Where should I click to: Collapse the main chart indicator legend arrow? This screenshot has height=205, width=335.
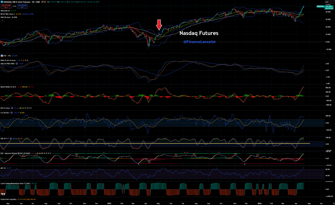click(3, 21)
